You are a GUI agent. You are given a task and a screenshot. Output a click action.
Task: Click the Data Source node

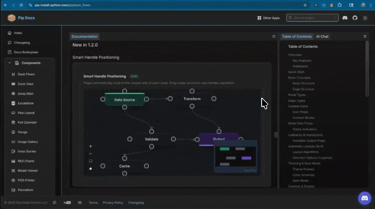pyautogui.click(x=125, y=100)
